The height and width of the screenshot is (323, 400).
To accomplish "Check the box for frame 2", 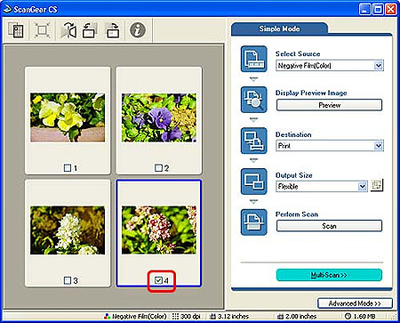I will point(158,168).
